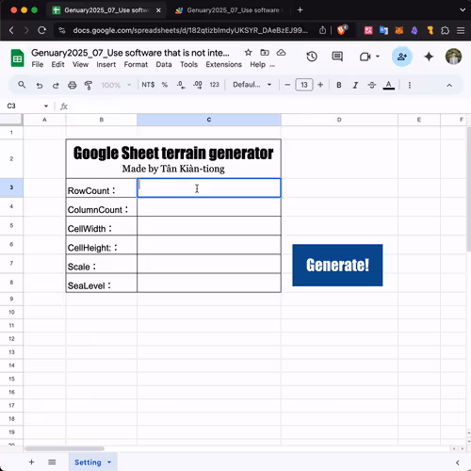The width and height of the screenshot is (471, 471).
Task: Open version history clock icon
Action: tap(312, 57)
